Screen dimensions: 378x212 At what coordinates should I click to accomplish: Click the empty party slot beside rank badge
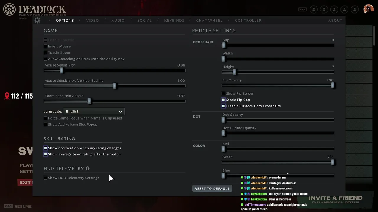click(314, 9)
